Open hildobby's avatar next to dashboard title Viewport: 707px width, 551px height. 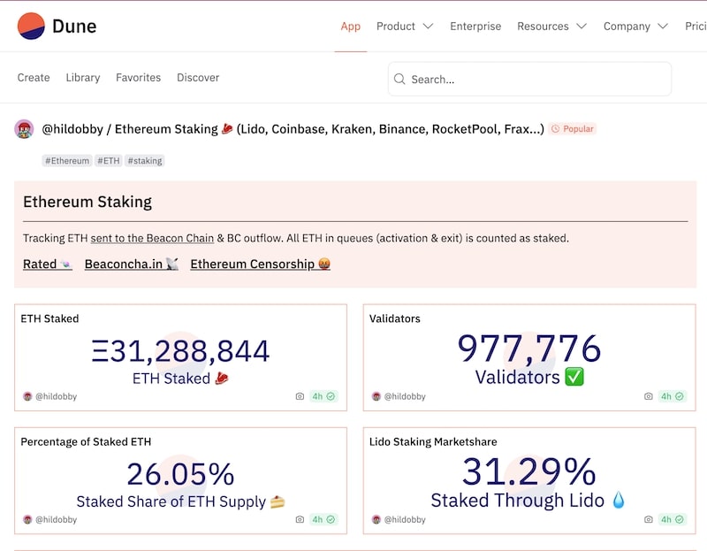pos(25,129)
